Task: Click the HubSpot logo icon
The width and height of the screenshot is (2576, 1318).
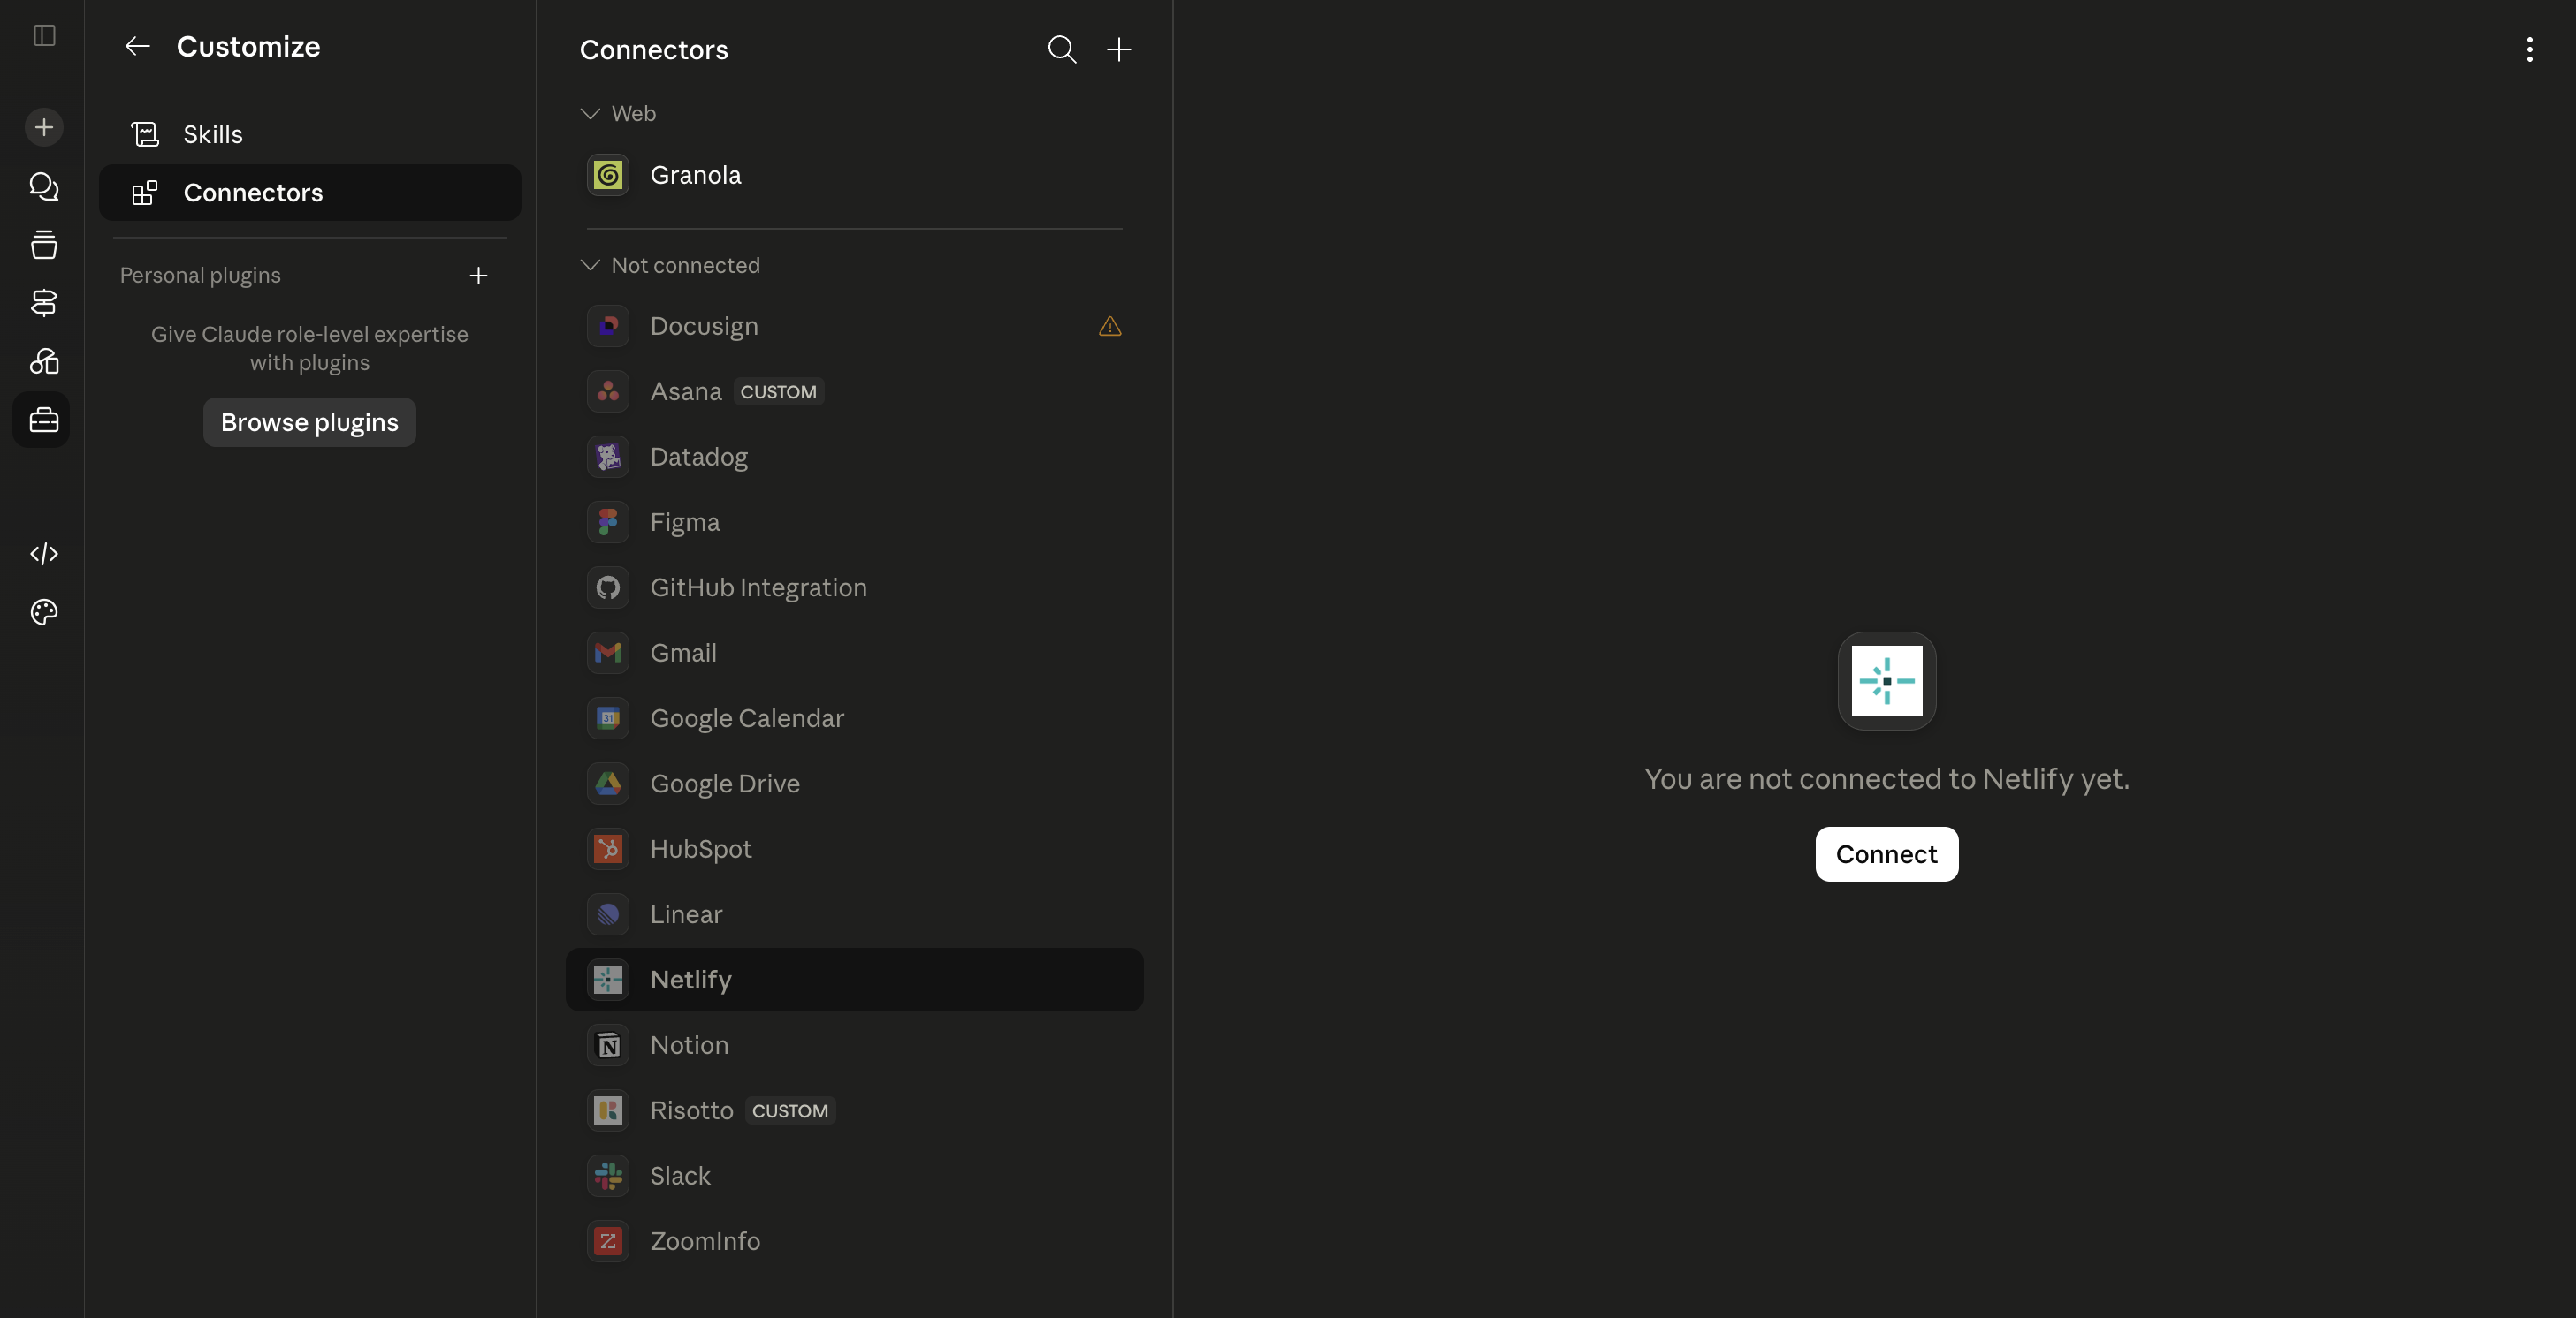Action: click(x=608, y=849)
